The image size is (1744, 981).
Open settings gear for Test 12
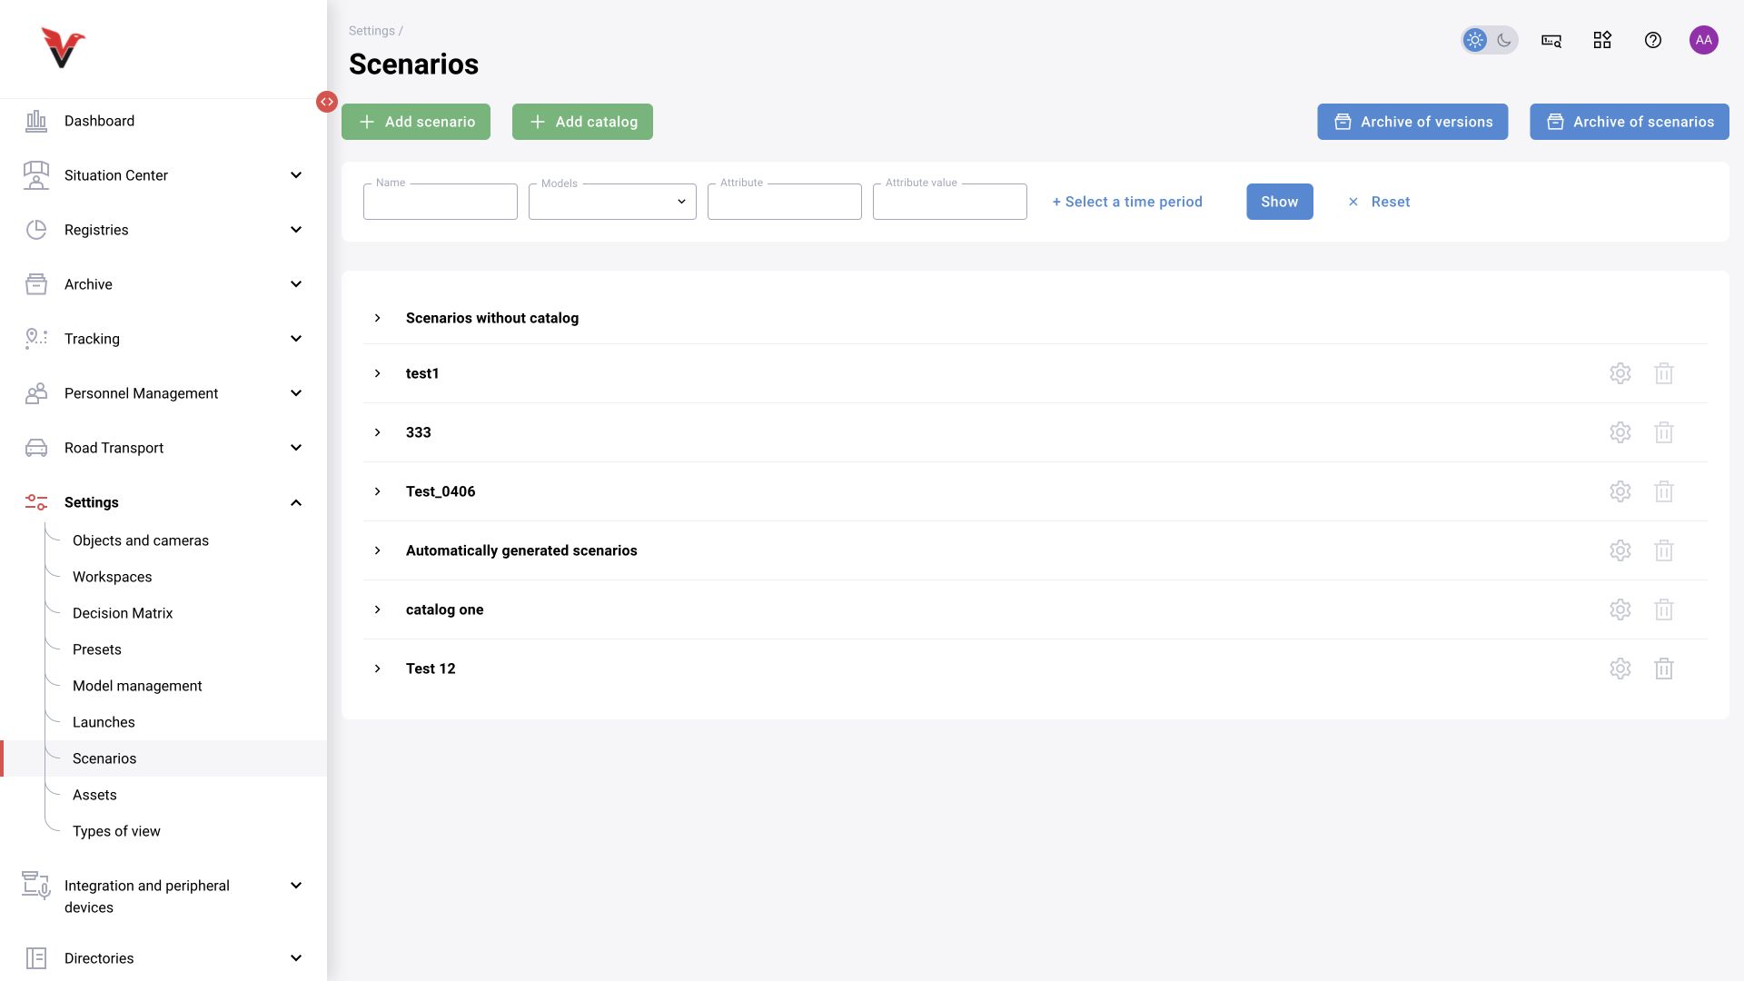tap(1620, 669)
